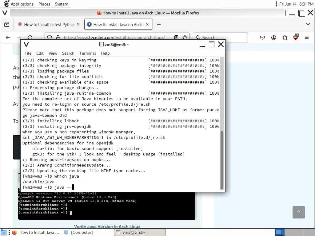
Task: Open the terminal Edit menu
Action: [x=40, y=53]
